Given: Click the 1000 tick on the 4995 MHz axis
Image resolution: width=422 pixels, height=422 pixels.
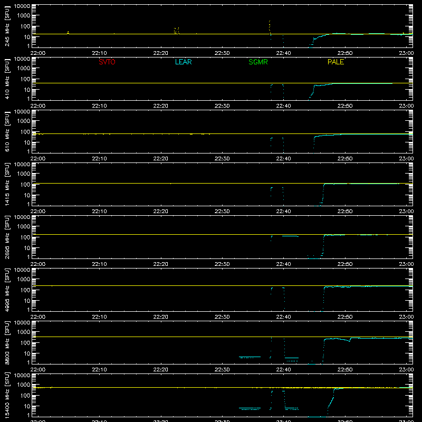Looking at the screenshot, I should (x=24, y=279).
